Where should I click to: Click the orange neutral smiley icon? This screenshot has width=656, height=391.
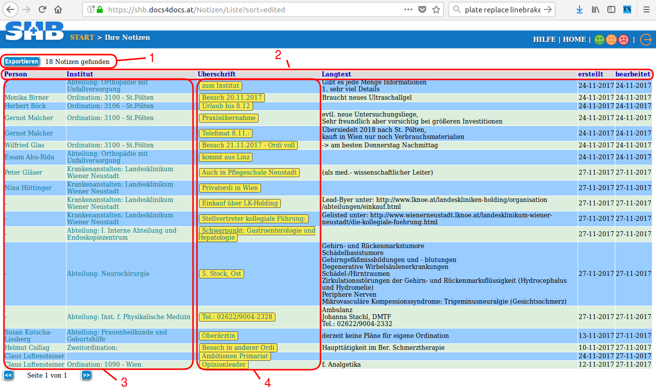[611, 40]
